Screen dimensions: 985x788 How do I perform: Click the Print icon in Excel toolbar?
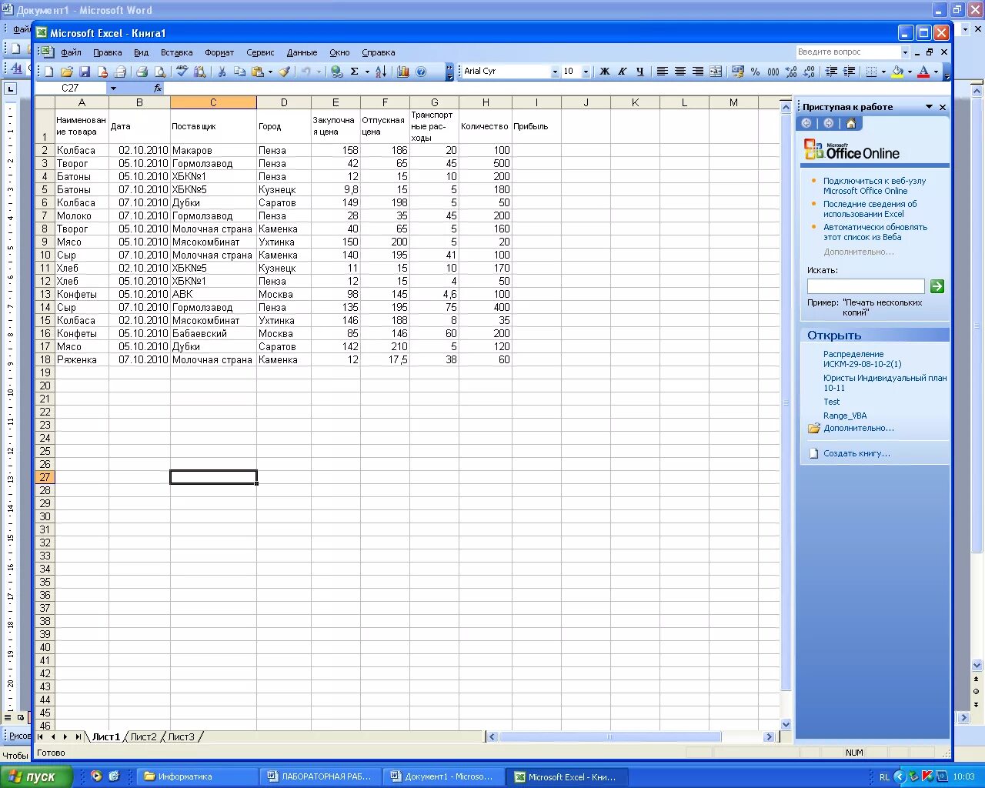click(142, 72)
